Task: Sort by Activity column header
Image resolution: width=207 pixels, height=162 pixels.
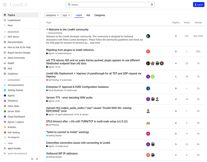Action: pos(198,22)
